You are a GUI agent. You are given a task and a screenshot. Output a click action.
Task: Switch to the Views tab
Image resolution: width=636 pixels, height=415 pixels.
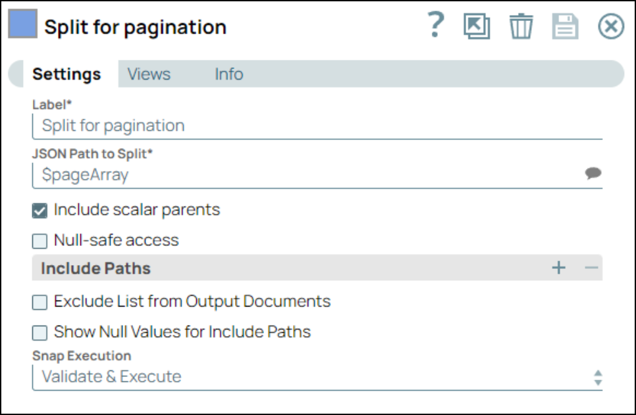149,74
